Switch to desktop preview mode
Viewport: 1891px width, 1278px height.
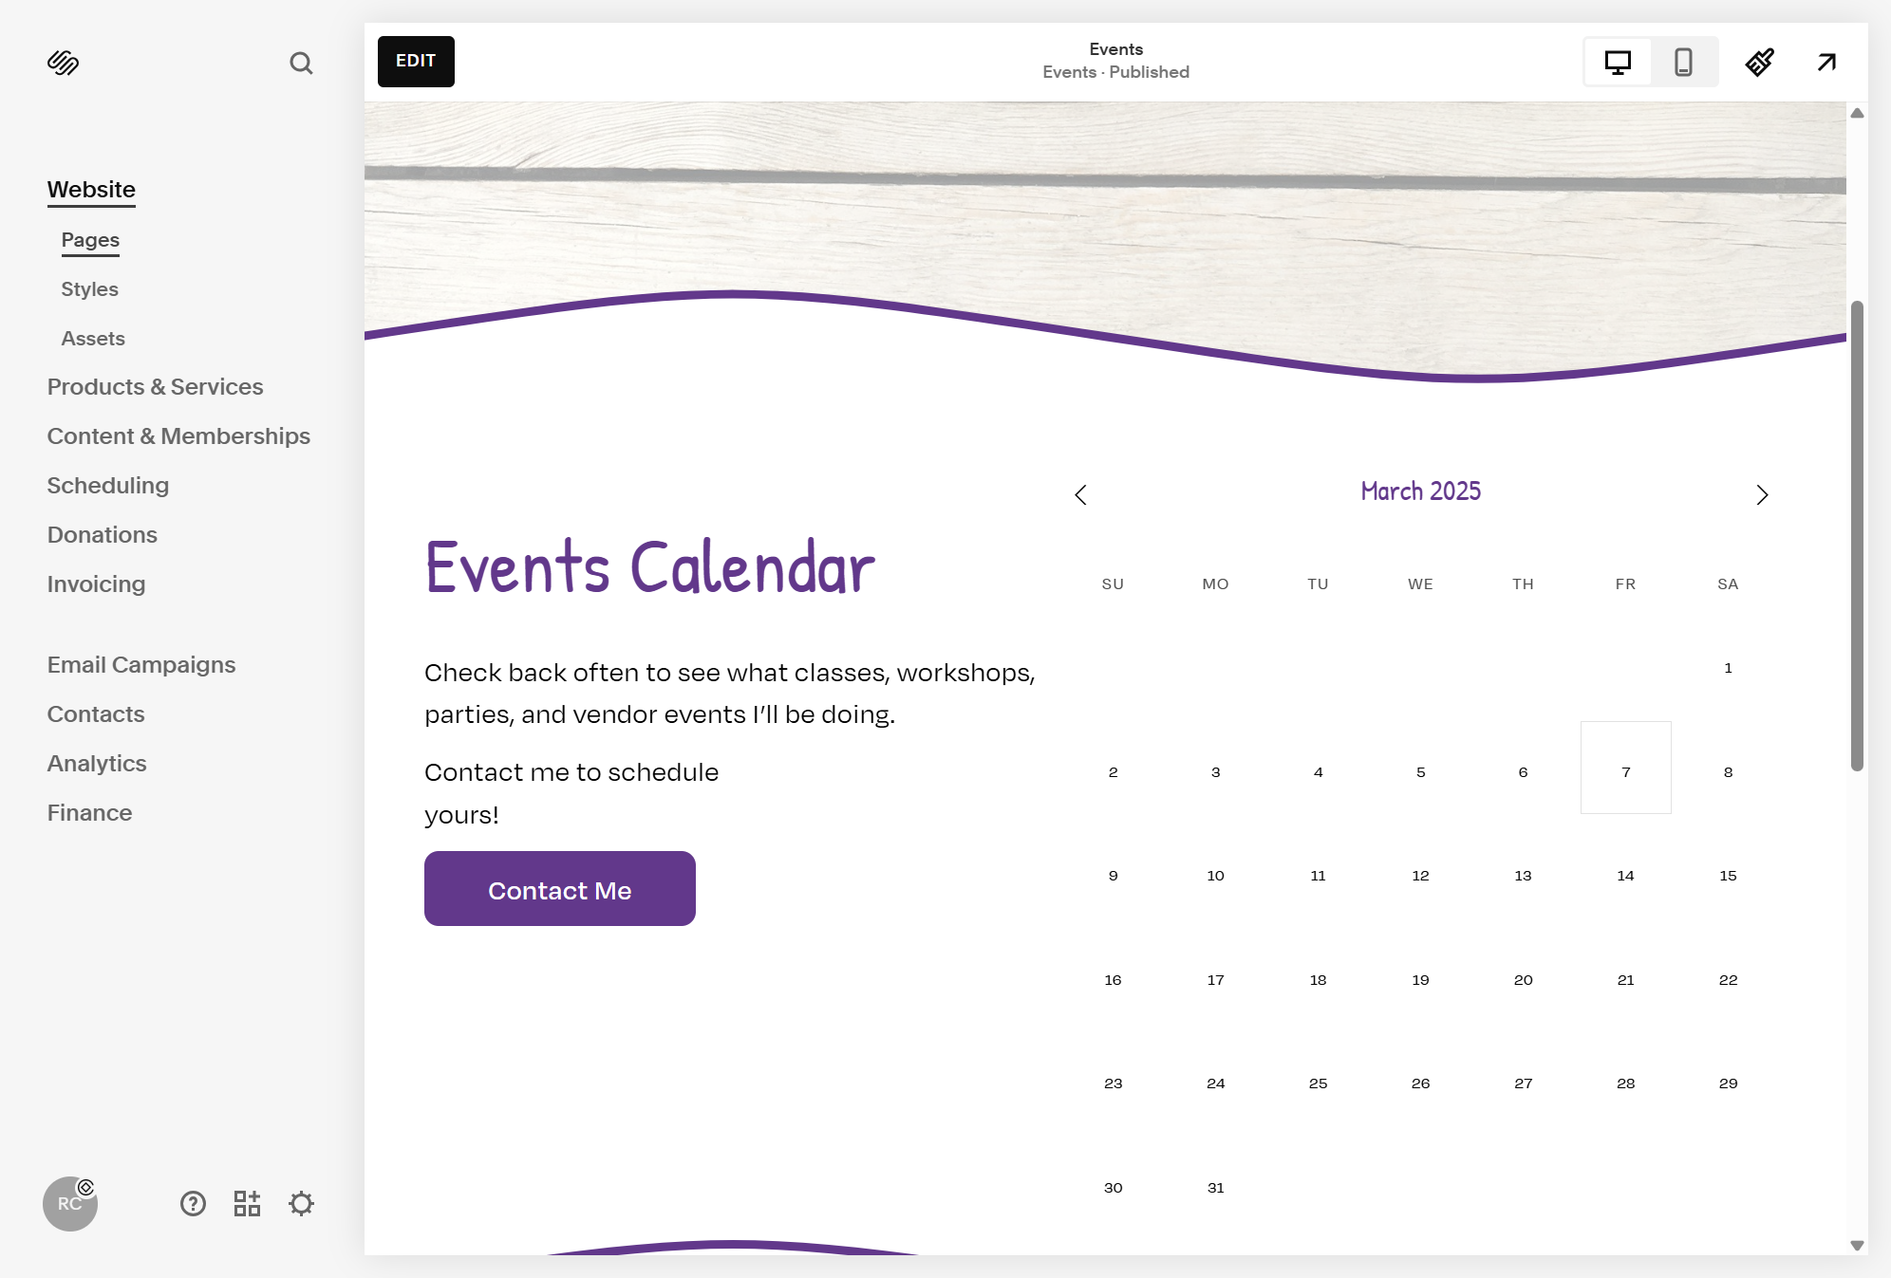1618,63
